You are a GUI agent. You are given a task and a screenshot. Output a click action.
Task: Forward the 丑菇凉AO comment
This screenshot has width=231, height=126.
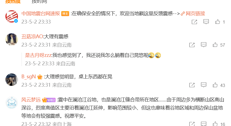[x=192, y=45]
